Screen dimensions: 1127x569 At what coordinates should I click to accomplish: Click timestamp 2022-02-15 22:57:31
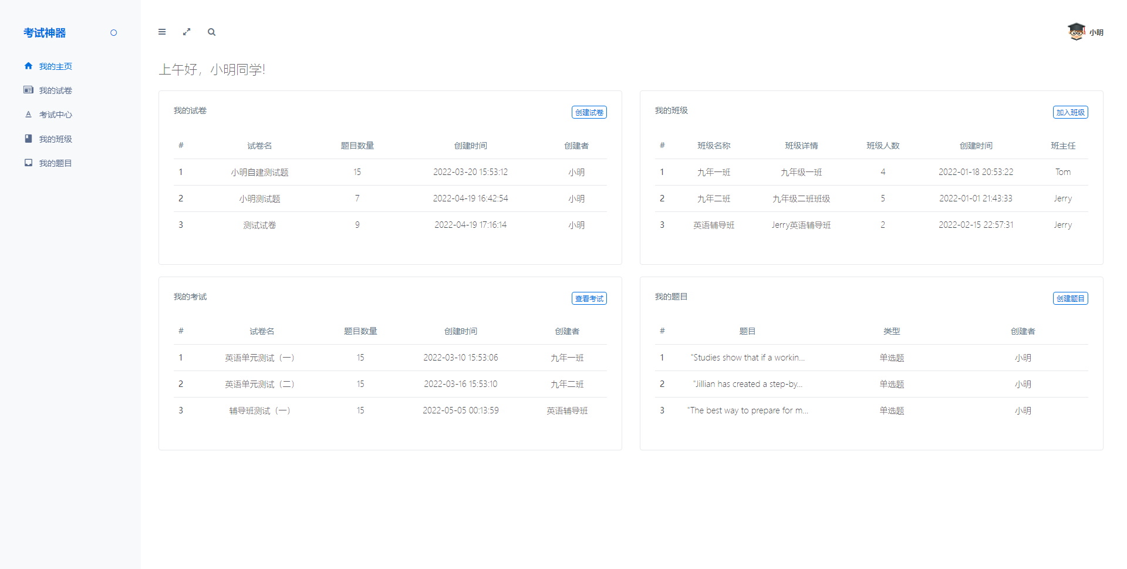(976, 225)
